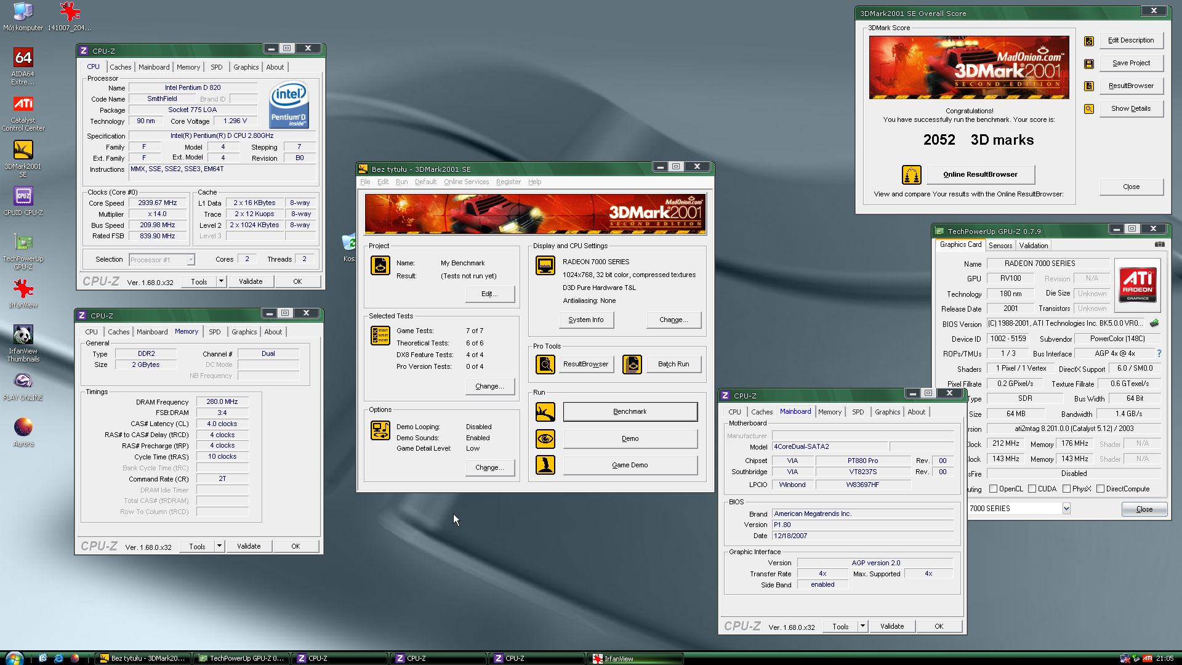Open Tools dropdown arrow in Mainboard CPU-Z window
This screenshot has height=665, width=1182.
click(x=862, y=626)
